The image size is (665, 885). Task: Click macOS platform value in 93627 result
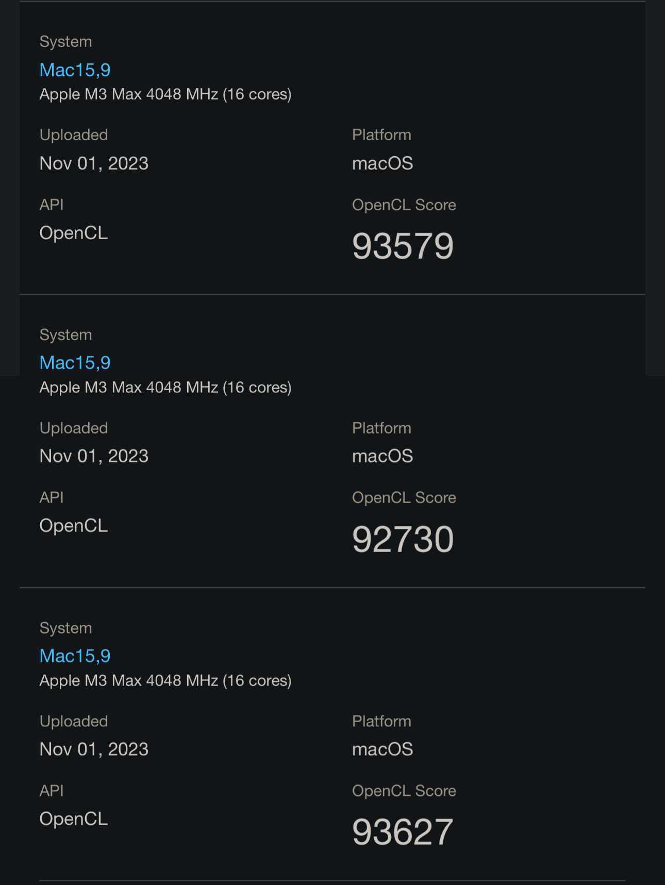(x=383, y=750)
